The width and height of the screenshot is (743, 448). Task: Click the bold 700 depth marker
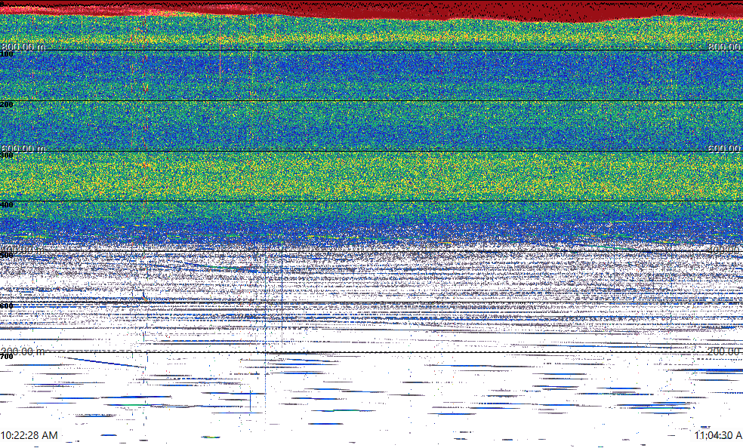(x=7, y=357)
